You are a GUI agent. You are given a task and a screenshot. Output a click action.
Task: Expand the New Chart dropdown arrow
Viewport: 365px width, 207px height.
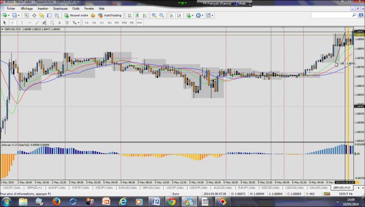9,16
